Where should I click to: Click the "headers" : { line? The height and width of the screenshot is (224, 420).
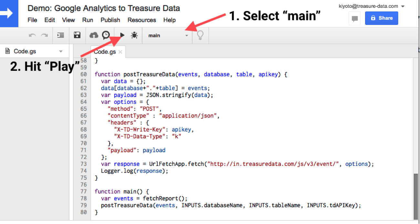128,123
